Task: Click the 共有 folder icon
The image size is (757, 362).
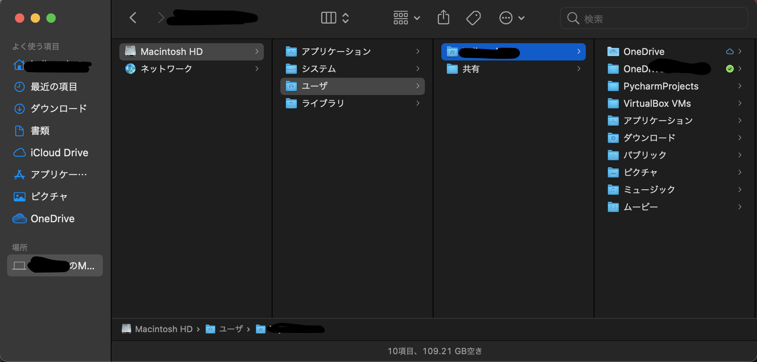Action: 452,69
